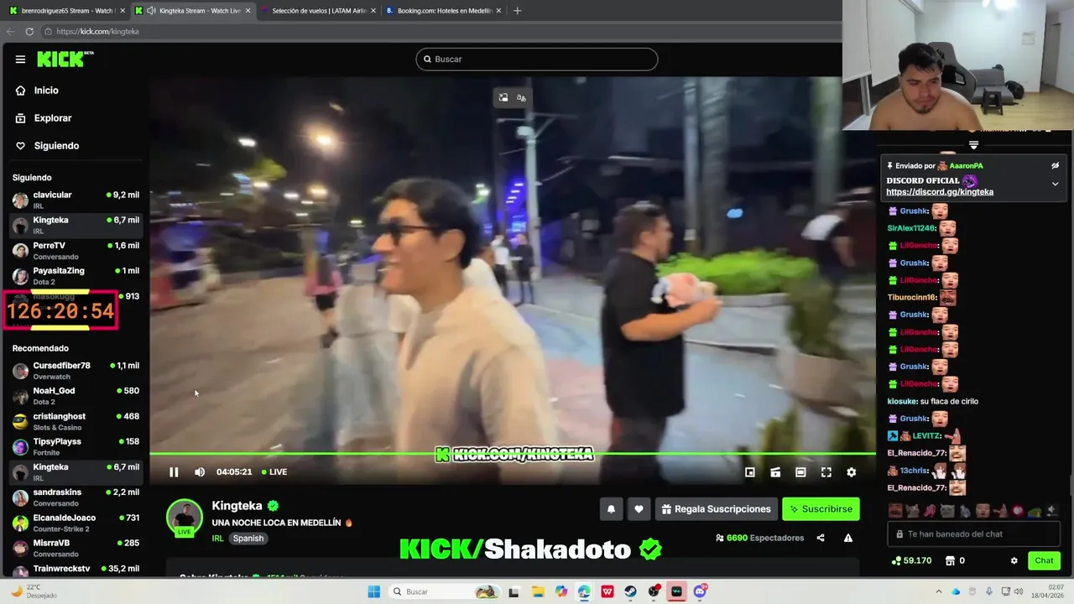This screenshot has height=604, width=1074.
Task: Click the browser address bar
Action: coord(436,31)
